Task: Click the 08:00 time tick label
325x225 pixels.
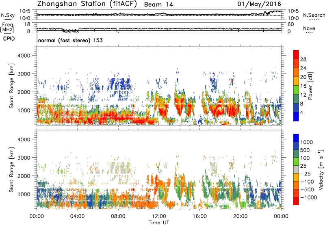Action: tap(118, 216)
